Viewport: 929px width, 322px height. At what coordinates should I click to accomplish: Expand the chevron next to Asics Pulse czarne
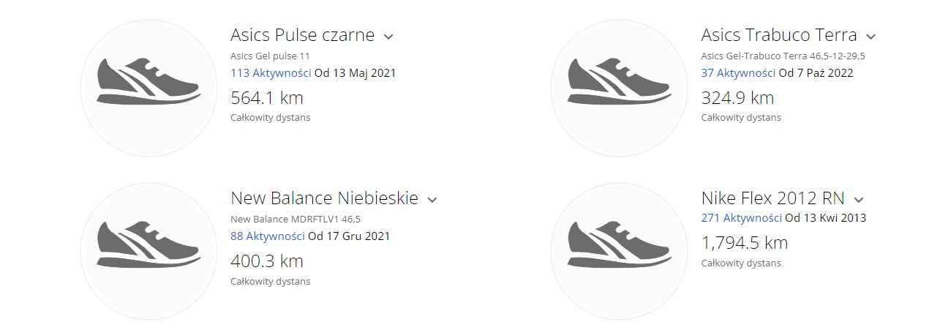point(388,37)
